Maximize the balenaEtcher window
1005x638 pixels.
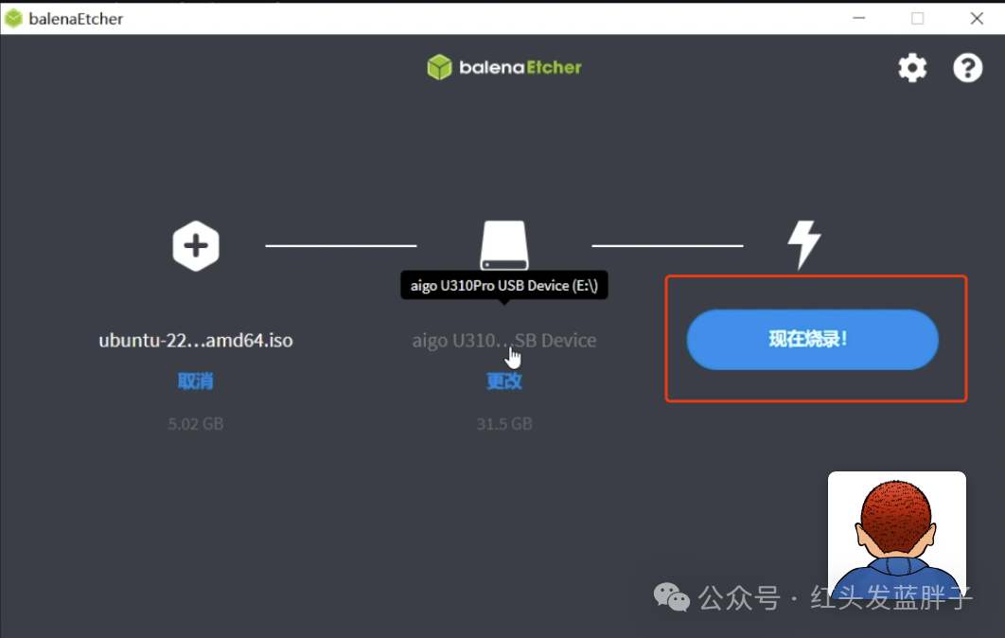tap(917, 18)
